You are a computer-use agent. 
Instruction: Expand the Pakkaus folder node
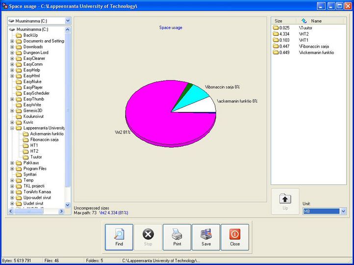pos(12,163)
